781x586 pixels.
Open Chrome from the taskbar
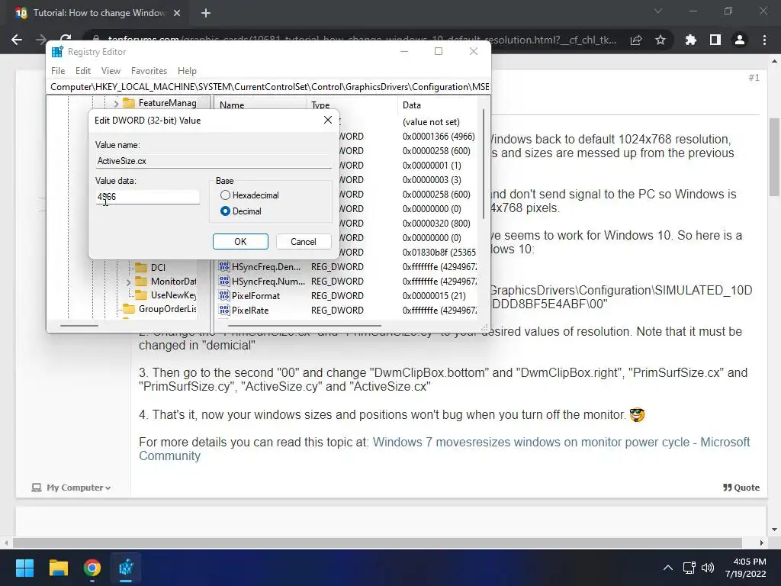coord(92,568)
